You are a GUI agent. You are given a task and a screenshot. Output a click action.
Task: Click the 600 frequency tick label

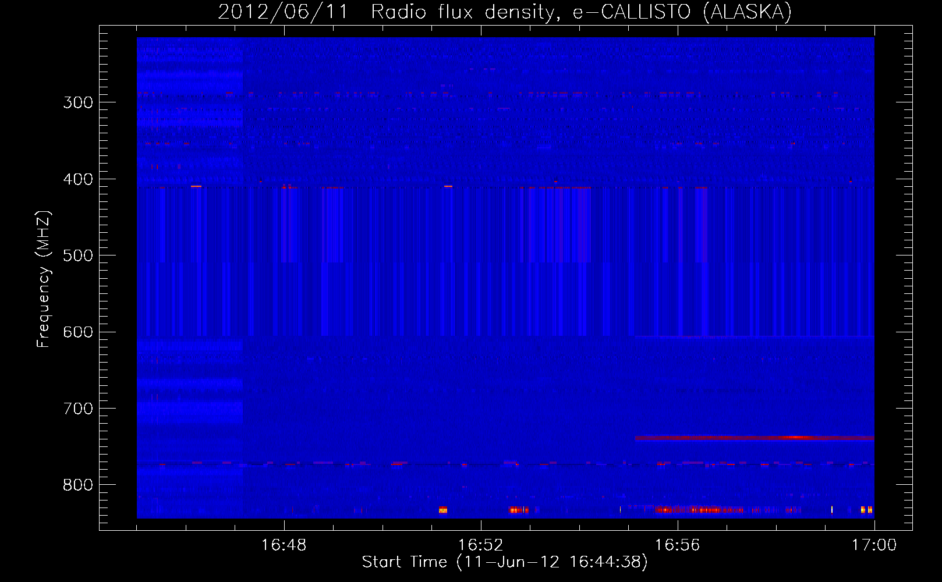(x=78, y=332)
